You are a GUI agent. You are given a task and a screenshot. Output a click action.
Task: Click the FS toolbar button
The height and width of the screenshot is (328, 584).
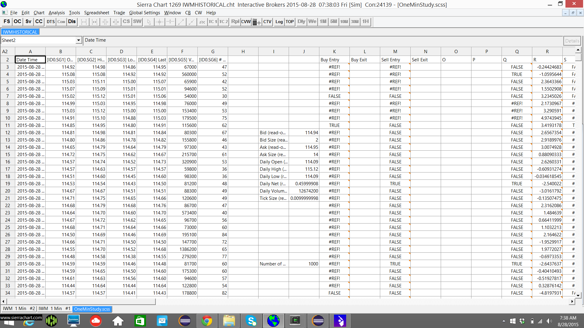pyautogui.click(x=7, y=22)
